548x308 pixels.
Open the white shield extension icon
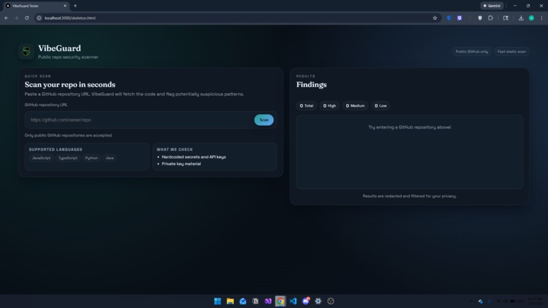(x=480, y=18)
